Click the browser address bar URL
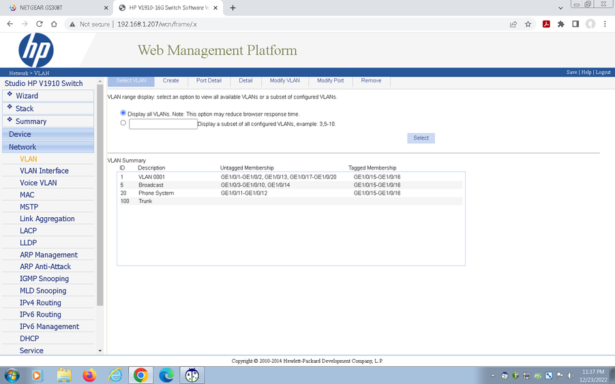Screen dimensions: 615x384 pos(157,25)
